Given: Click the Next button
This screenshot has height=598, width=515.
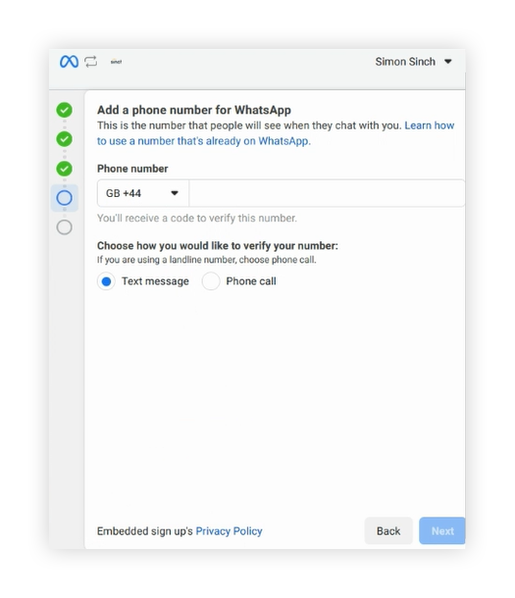Looking at the screenshot, I should pyautogui.click(x=442, y=531).
